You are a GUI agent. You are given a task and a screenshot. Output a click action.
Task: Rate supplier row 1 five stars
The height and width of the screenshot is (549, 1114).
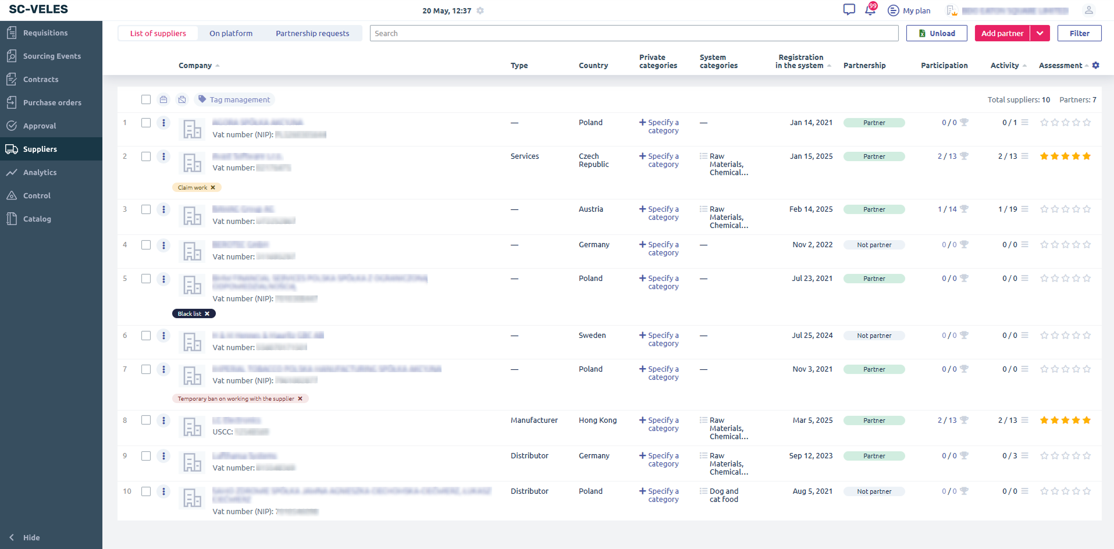pyautogui.click(x=1087, y=123)
